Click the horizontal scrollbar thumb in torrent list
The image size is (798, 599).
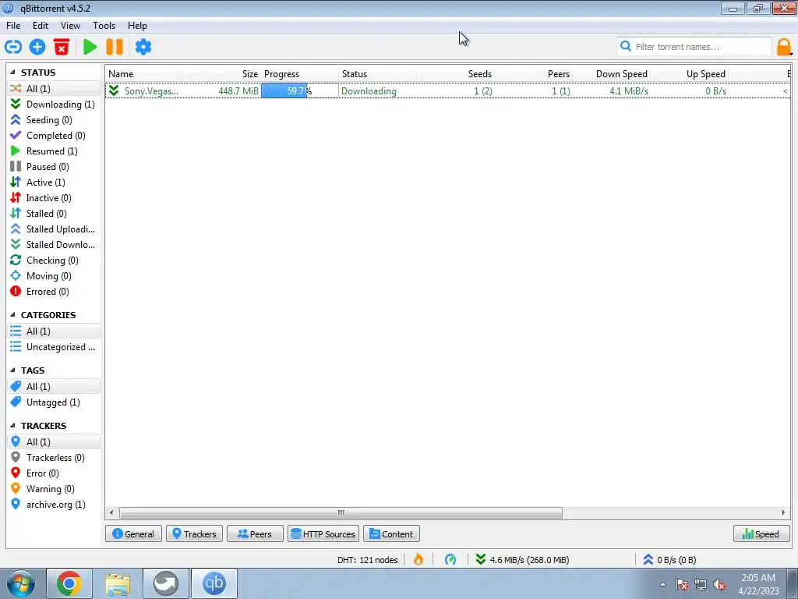(341, 512)
